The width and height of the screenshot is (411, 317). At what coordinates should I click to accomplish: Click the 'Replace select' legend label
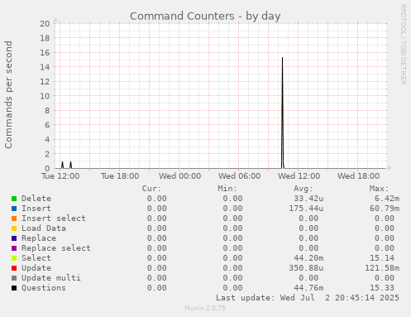click(x=56, y=248)
